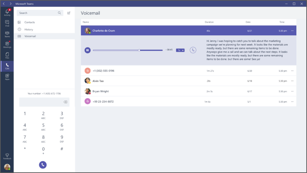
Task: Open more options for +99 23-234-8872 voicemail
Action: 292,102
